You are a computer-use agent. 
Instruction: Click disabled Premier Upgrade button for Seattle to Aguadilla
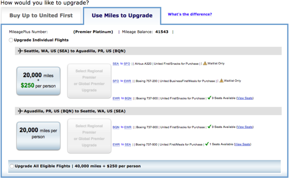point(89,81)
